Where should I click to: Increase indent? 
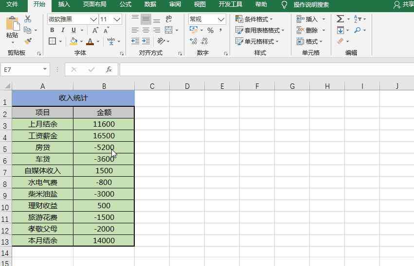point(146,41)
